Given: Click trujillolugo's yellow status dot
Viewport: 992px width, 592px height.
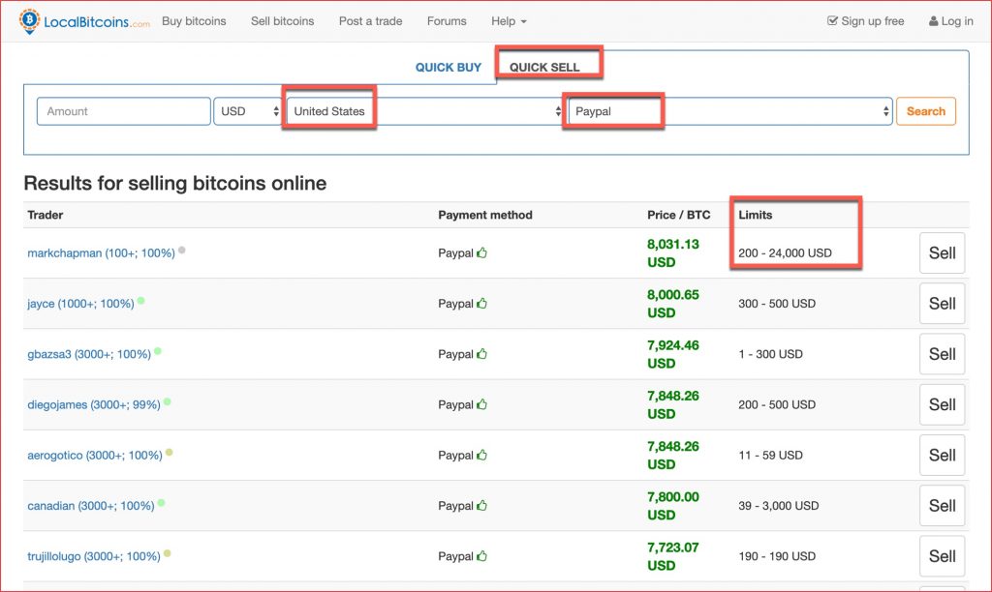Looking at the screenshot, I should [167, 553].
